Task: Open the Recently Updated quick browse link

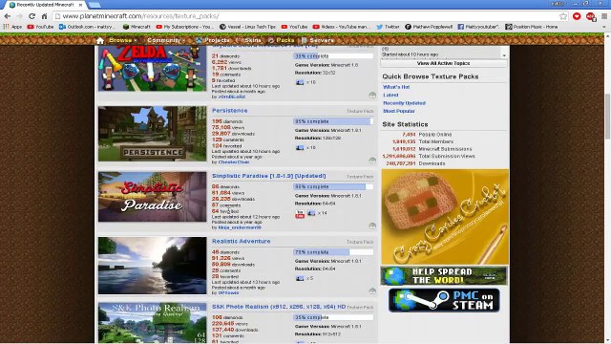Action: coord(404,103)
